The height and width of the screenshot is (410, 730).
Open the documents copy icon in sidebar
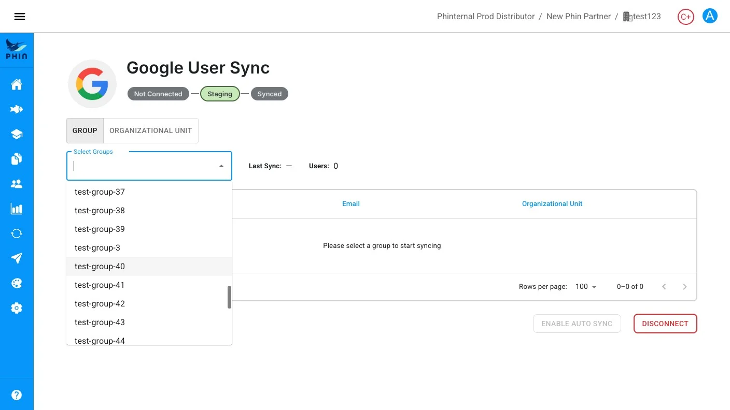pyautogui.click(x=17, y=159)
